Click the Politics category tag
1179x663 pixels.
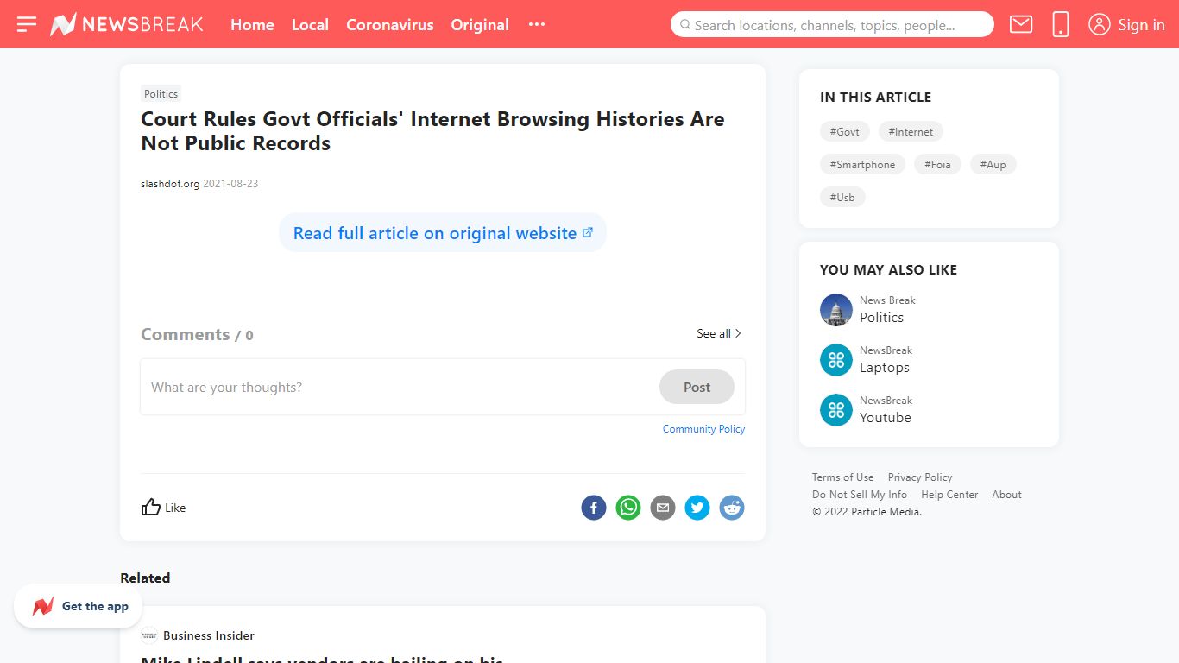tap(161, 93)
